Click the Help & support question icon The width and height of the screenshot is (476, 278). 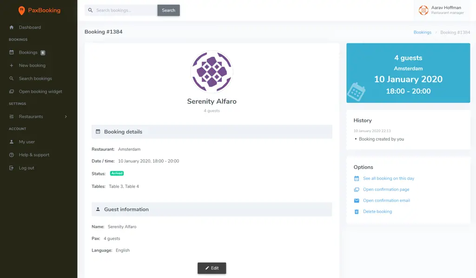click(x=12, y=155)
